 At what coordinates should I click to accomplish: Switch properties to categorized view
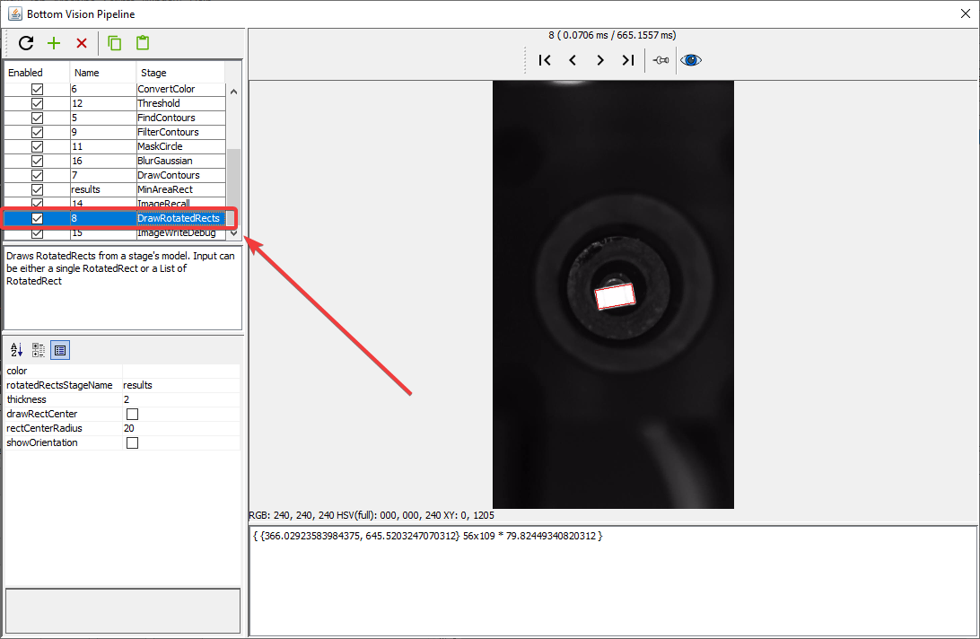39,350
